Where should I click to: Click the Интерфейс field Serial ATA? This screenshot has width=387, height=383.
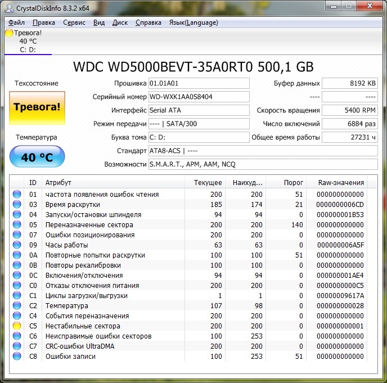pos(199,110)
